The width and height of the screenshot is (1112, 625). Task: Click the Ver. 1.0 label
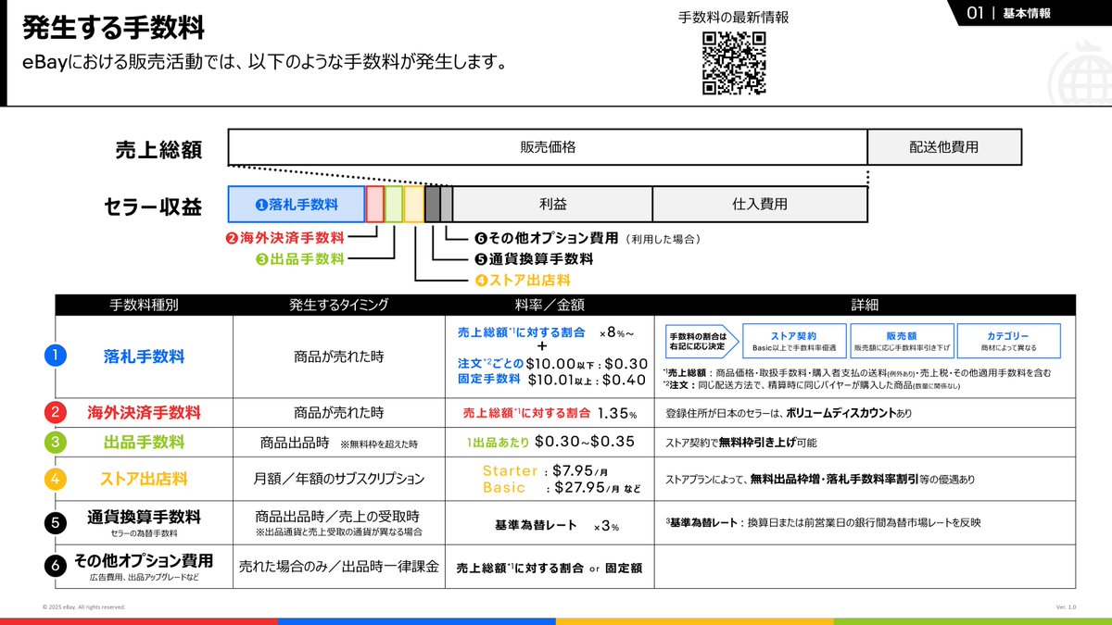coord(1066,606)
